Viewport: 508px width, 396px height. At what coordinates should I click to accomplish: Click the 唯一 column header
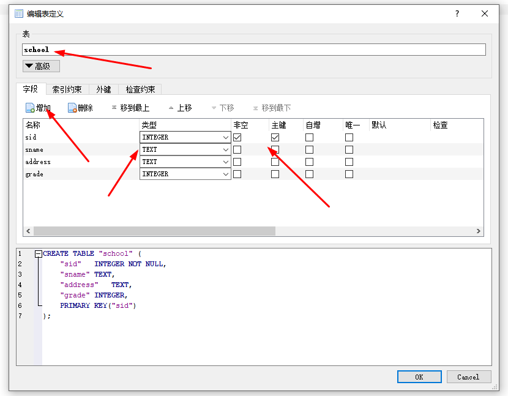pyautogui.click(x=356, y=125)
